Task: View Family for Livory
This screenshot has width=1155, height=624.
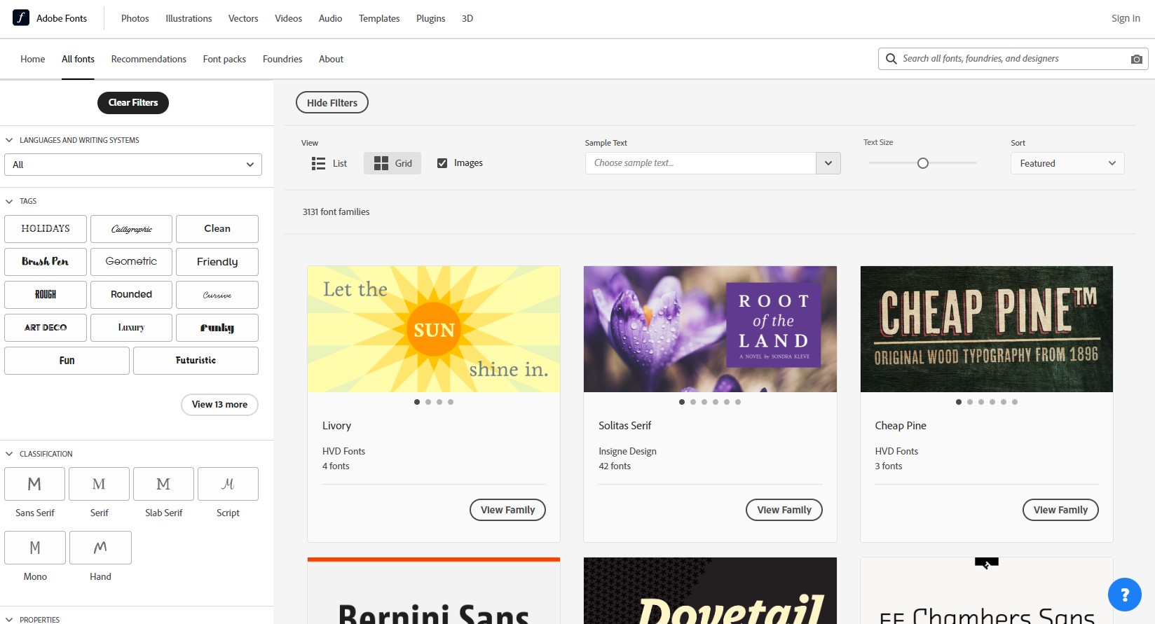Action: [x=507, y=510]
